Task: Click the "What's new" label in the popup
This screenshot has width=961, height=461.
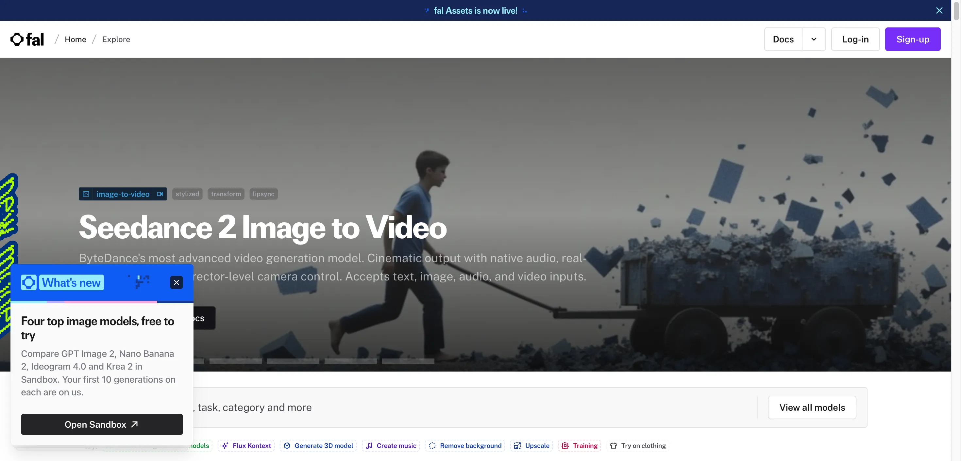Action: coord(71,282)
